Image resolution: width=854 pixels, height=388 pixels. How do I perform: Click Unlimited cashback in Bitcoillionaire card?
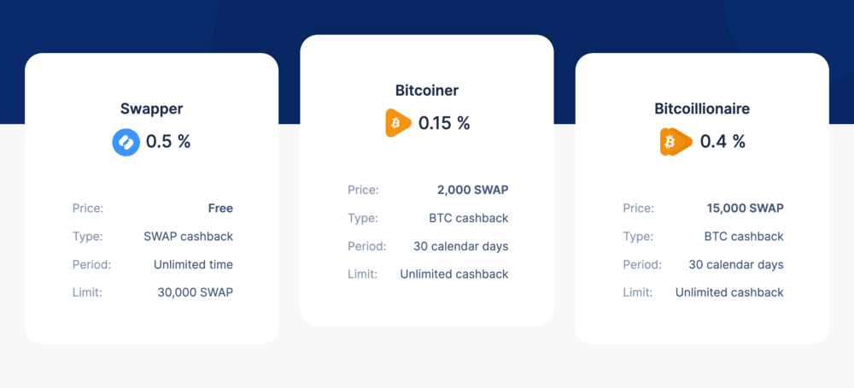pyautogui.click(x=730, y=292)
